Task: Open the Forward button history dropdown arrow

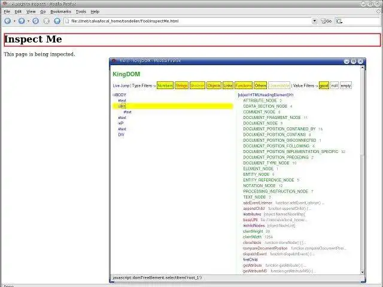Action: (28, 22)
